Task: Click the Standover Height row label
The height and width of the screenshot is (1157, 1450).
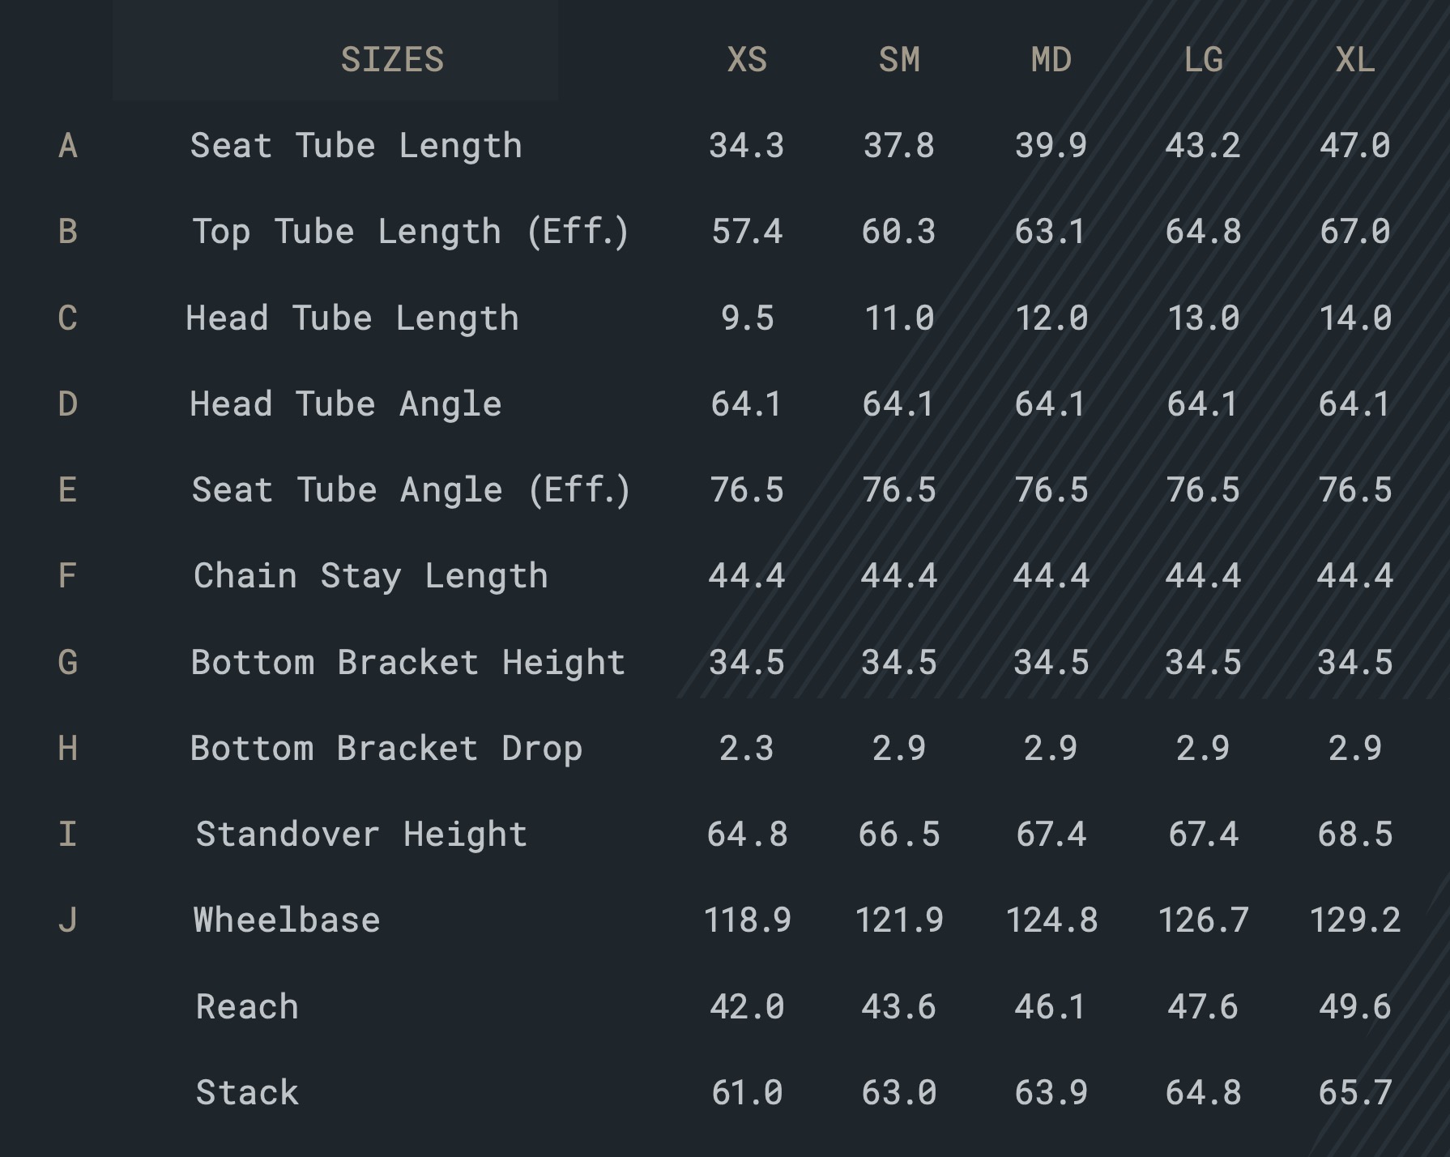Action: (x=361, y=834)
